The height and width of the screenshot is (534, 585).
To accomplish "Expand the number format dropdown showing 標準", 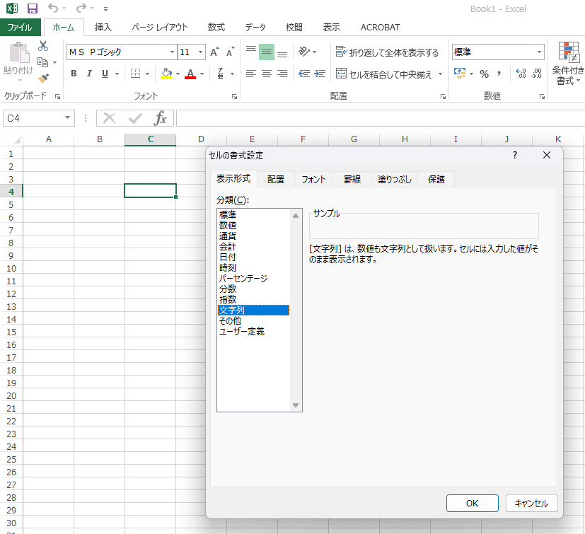I will tap(539, 52).
